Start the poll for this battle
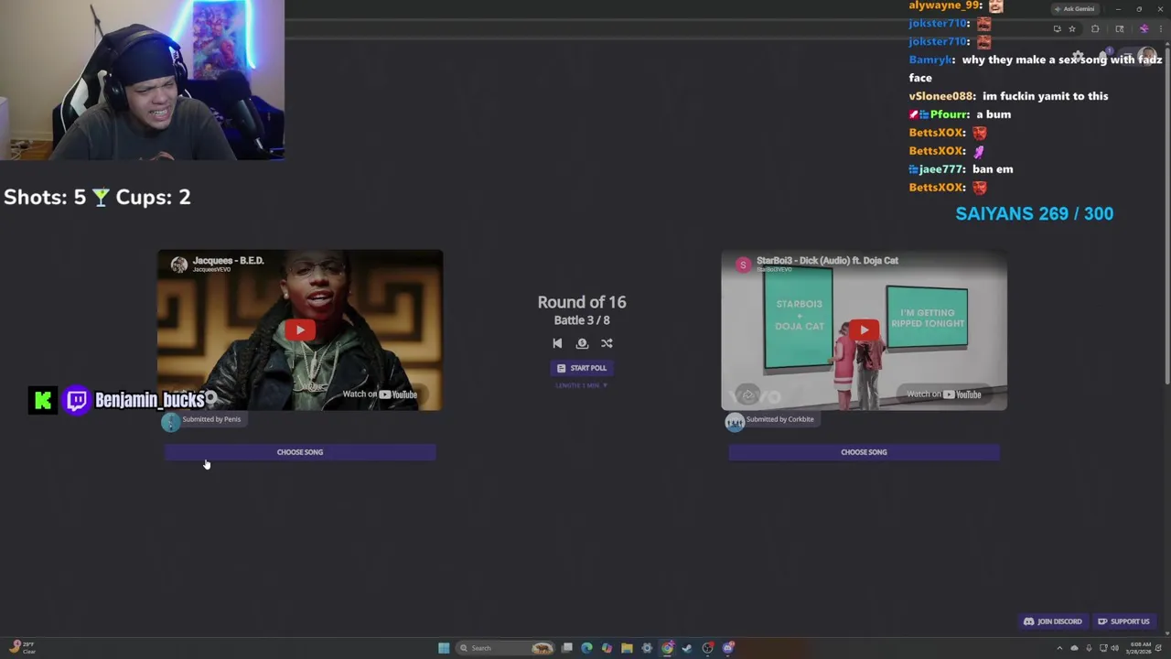This screenshot has height=659, width=1171. click(x=582, y=368)
